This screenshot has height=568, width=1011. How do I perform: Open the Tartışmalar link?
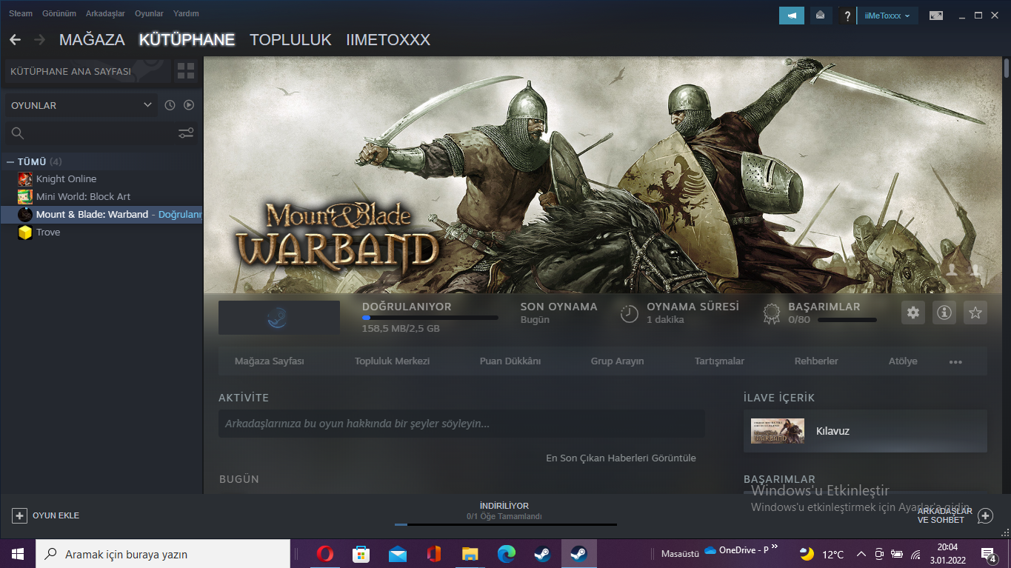(x=719, y=361)
